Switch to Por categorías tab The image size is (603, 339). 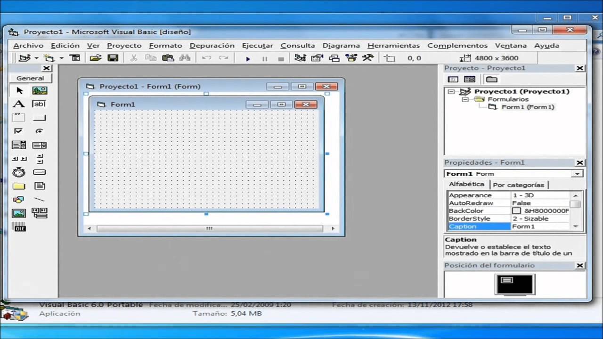(x=519, y=185)
